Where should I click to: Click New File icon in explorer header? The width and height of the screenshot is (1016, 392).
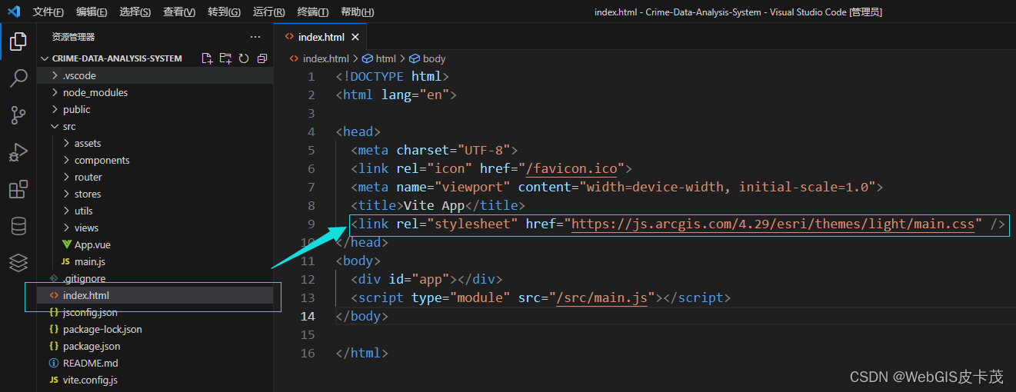tap(207, 58)
